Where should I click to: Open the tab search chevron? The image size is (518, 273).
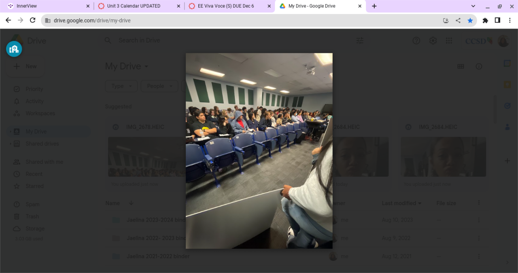(x=473, y=6)
